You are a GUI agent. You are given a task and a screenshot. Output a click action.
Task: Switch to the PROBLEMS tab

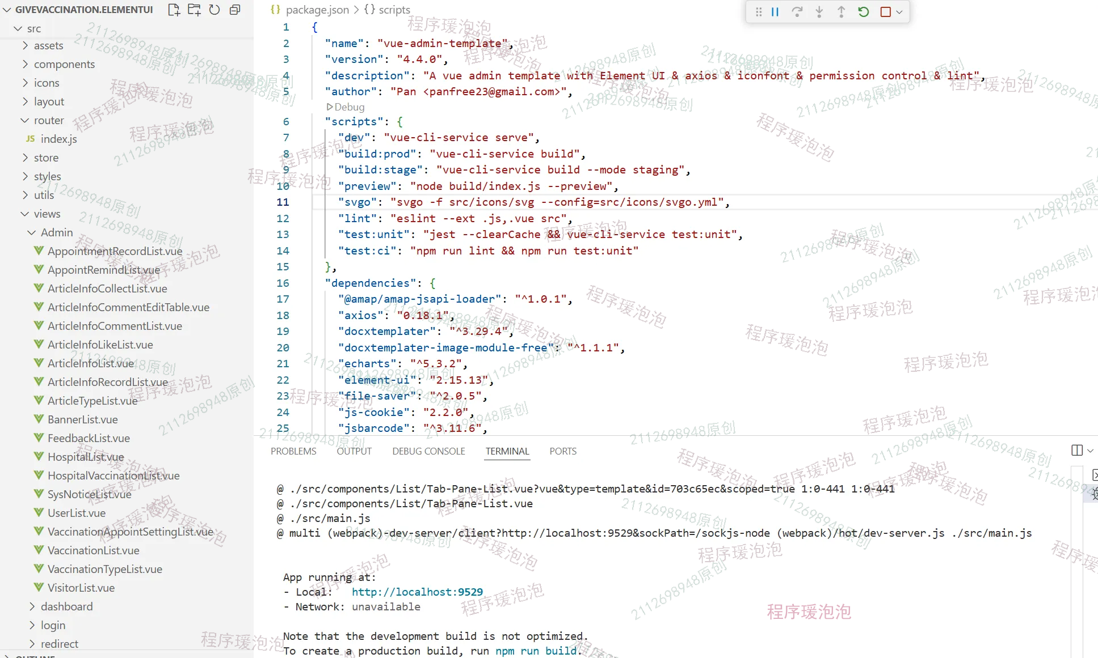pyautogui.click(x=293, y=451)
